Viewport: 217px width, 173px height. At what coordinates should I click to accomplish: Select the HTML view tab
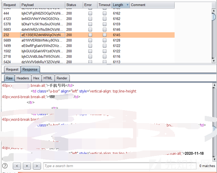pos(48,78)
